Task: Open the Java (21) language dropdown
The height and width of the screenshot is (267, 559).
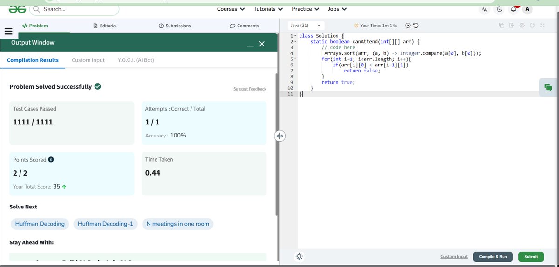Action: 306,26
